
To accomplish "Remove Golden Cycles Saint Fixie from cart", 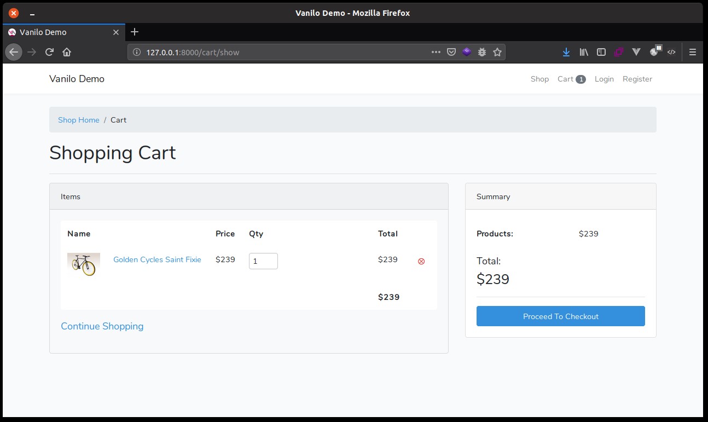I will [421, 261].
